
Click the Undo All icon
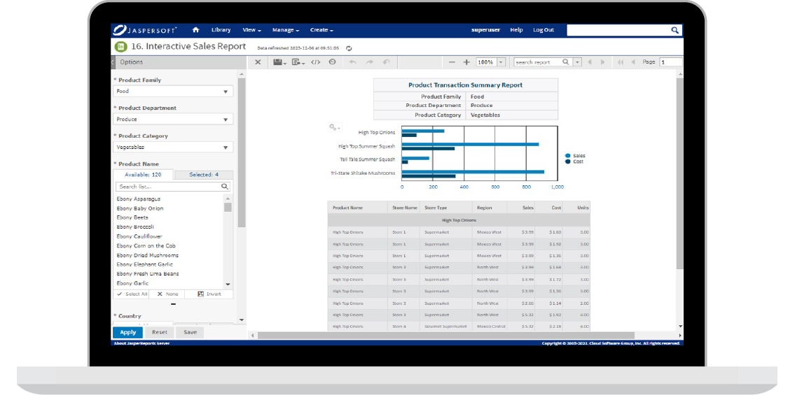(386, 62)
